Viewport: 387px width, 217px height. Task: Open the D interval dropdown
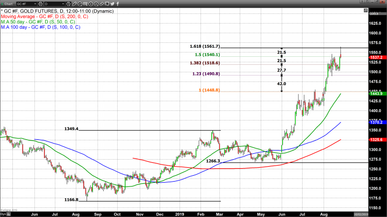point(54,4)
